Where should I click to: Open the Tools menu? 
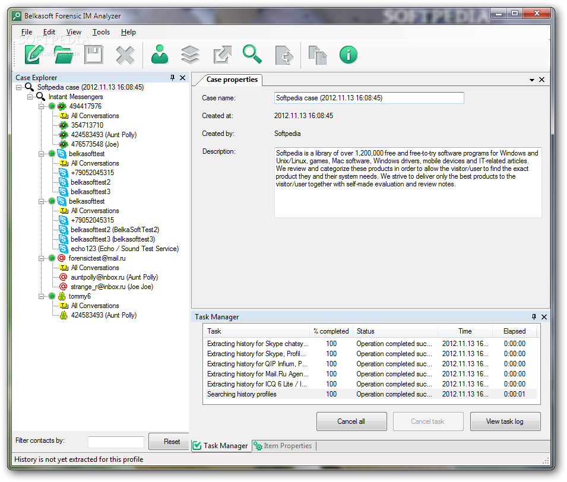point(101,32)
